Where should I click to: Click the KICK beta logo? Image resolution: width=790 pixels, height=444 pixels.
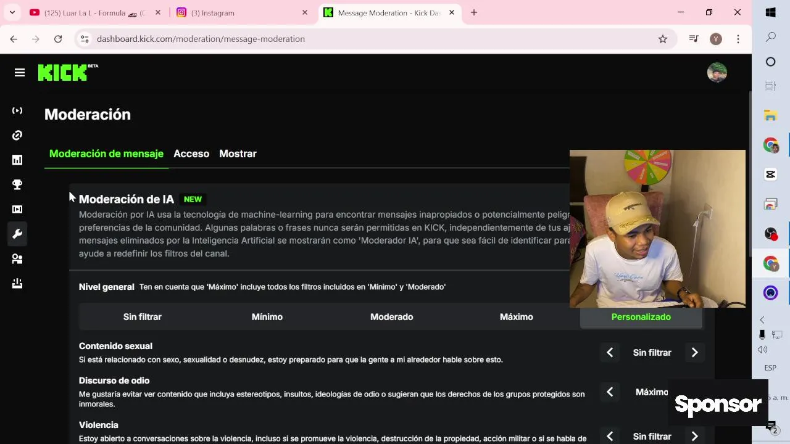68,72
